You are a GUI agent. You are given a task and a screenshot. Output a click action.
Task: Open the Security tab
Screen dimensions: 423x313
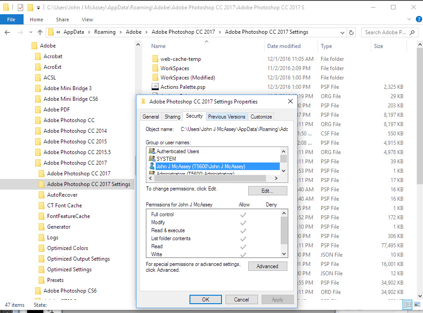coord(194,116)
